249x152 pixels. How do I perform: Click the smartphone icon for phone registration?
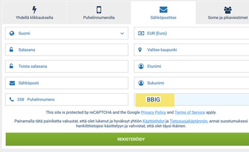99,10
